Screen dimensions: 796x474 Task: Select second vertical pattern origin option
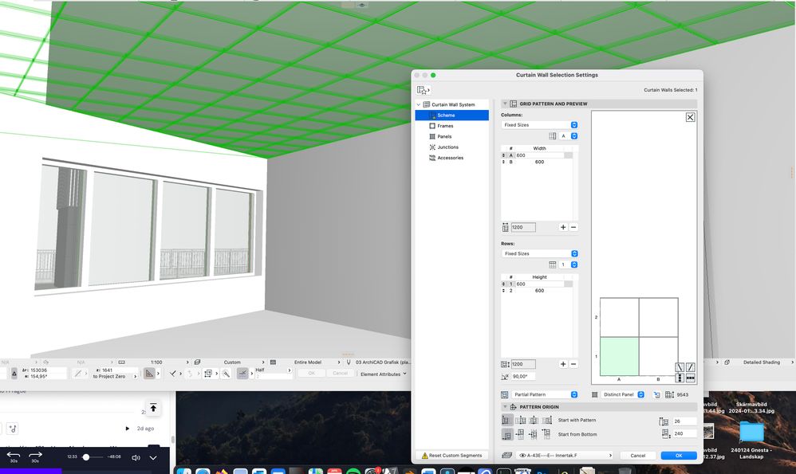click(x=520, y=434)
